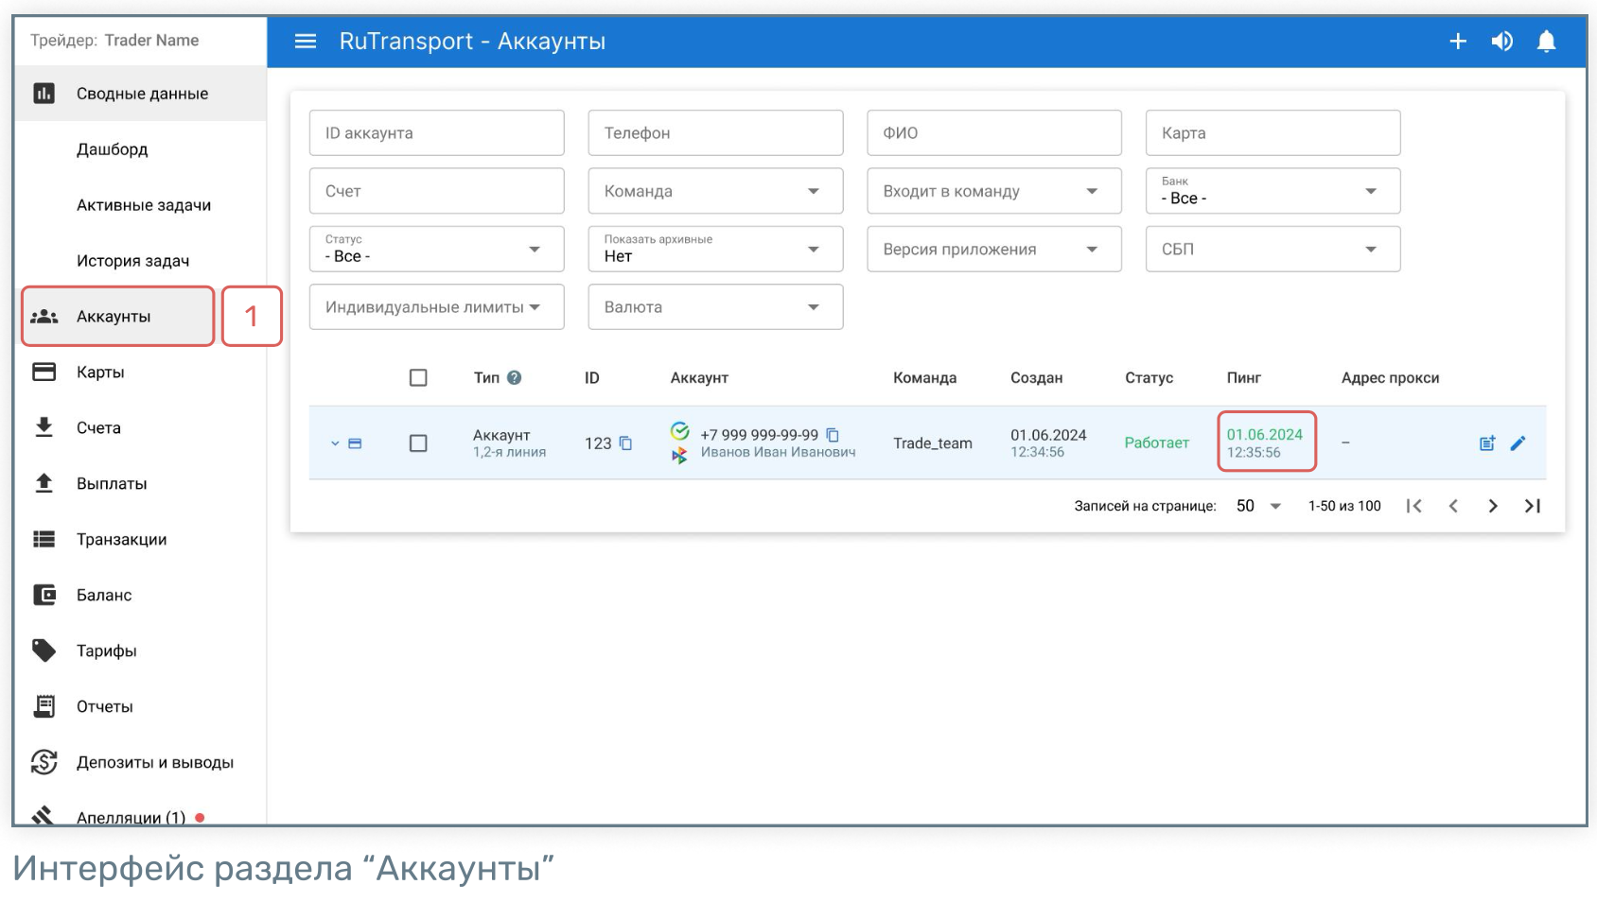Copy account ID 123 with copy icon
The height and width of the screenshot is (902, 1597).
click(625, 443)
